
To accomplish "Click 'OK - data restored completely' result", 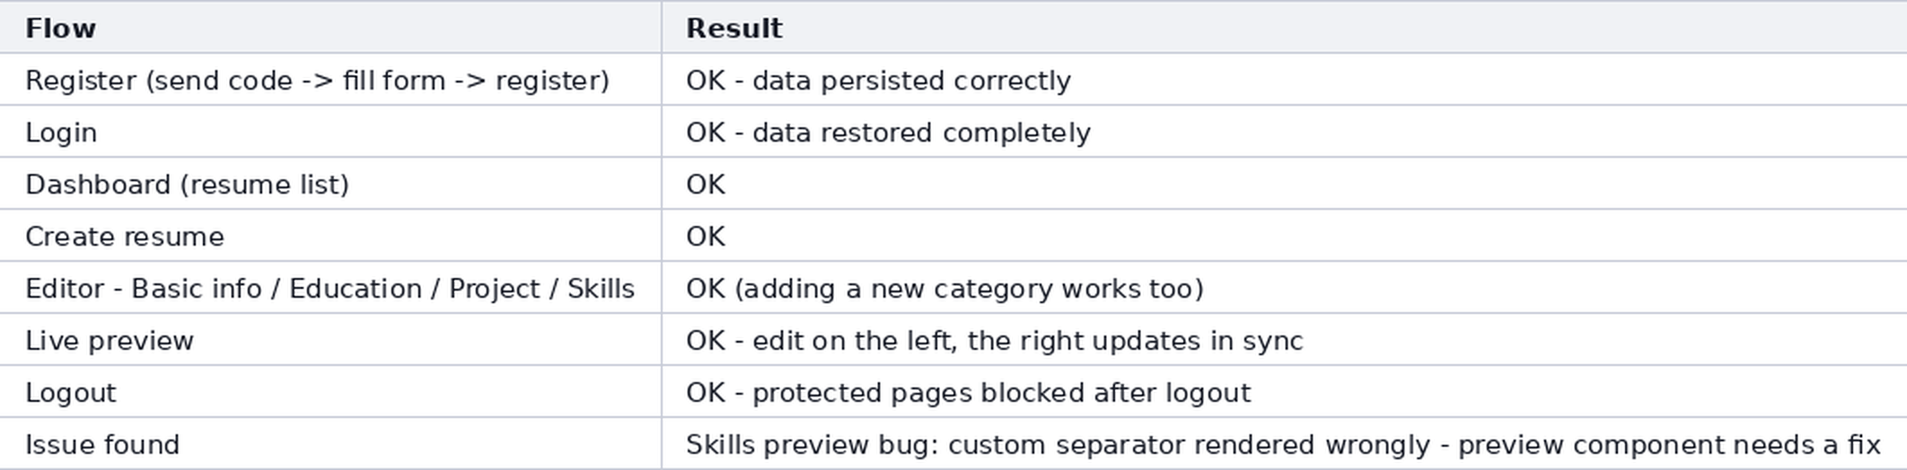I will pos(888,133).
